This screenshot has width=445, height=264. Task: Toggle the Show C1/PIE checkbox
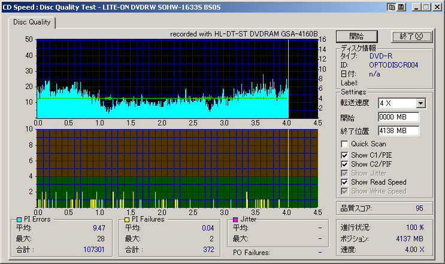(x=344, y=155)
